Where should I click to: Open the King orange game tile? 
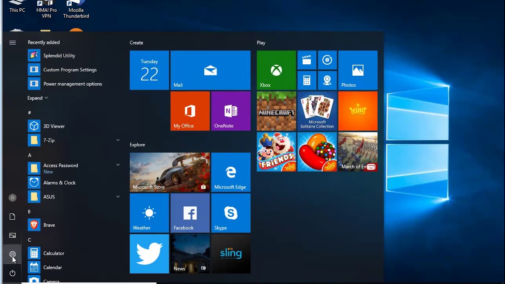(x=358, y=111)
